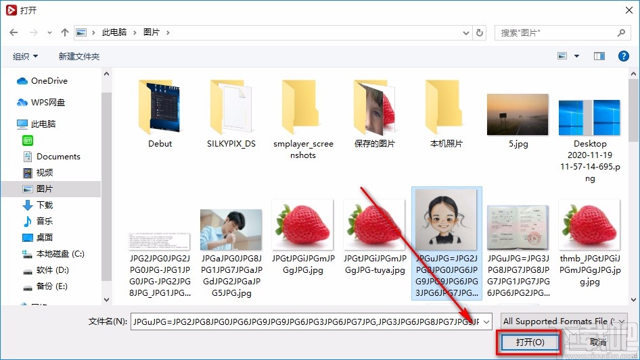Open 视频 in the sidebar
Viewport: 640px width, 360px height.
coord(38,173)
